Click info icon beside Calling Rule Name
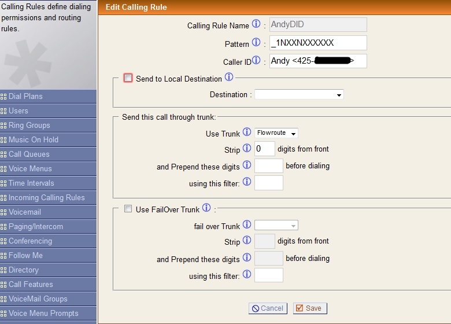The image size is (451, 324). 256,24
